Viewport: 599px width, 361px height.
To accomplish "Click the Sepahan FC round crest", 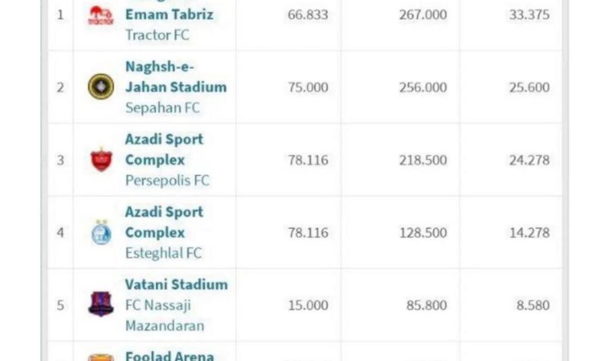I will click(101, 87).
